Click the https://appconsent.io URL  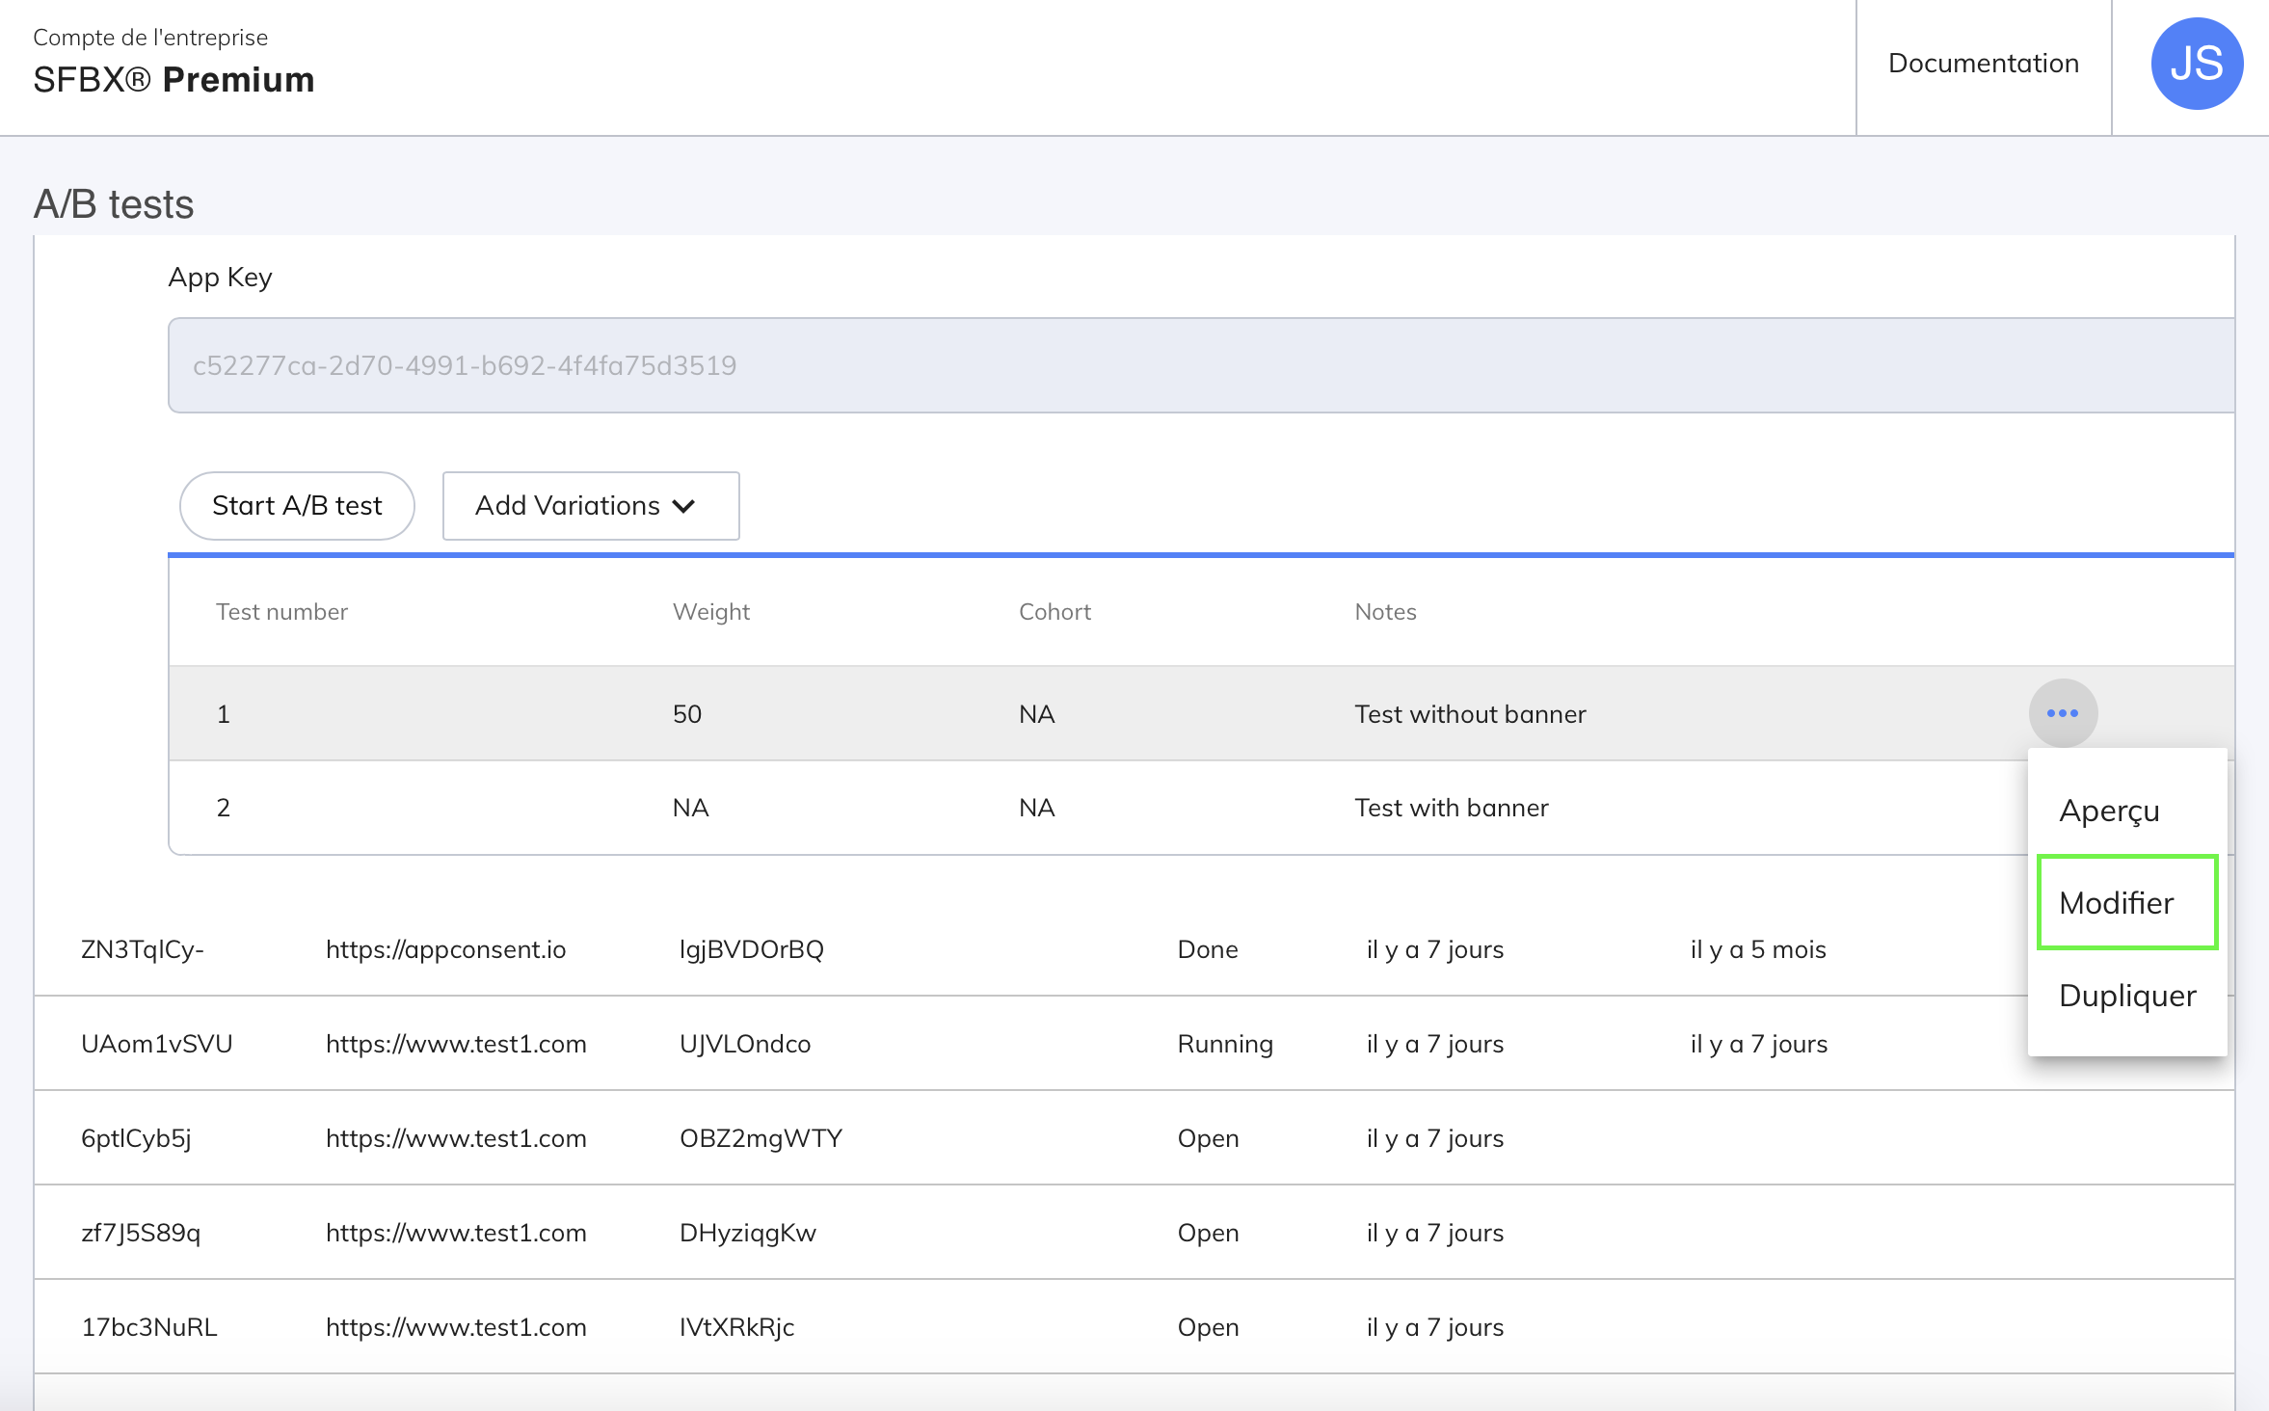tap(445, 949)
